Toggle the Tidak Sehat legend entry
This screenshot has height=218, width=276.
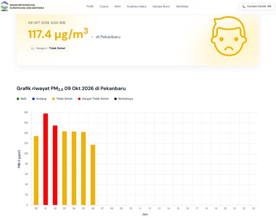click(x=62, y=99)
